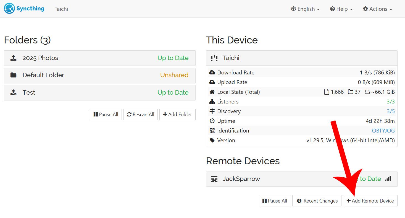This screenshot has height=218, width=405.
Task: Click the Discovery signpost icon
Action: point(212,111)
